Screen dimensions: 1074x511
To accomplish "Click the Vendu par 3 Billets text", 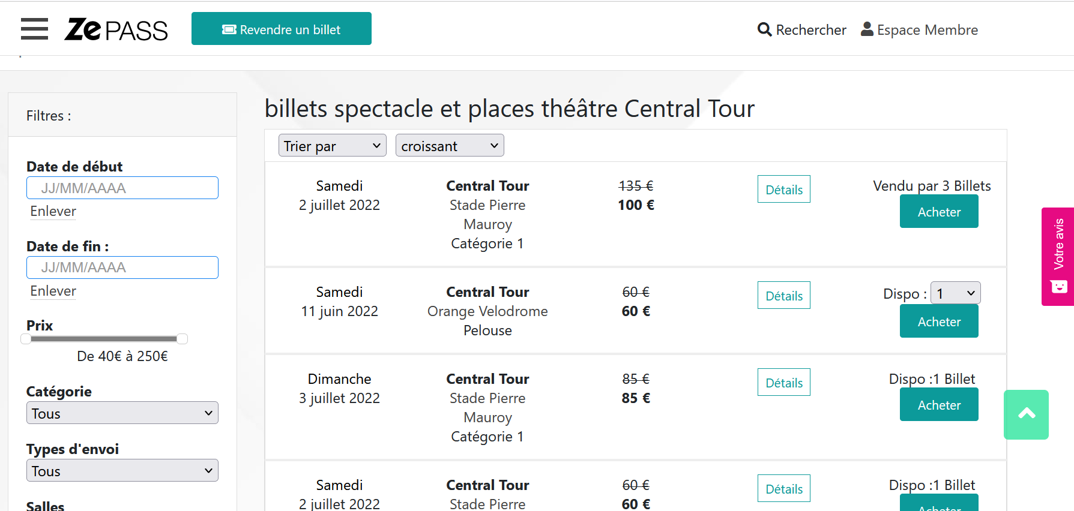I will pos(932,186).
